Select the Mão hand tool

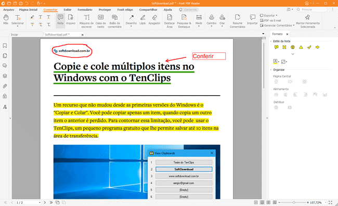[6, 20]
